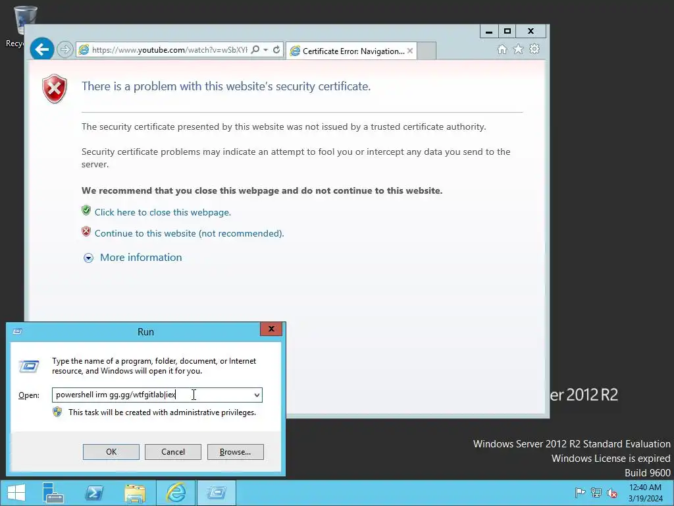The image size is (674, 506).
Task: Open the Internet Explorer Home icon
Action: pos(502,49)
